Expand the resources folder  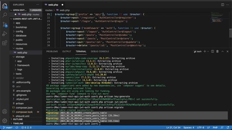coord(21,44)
